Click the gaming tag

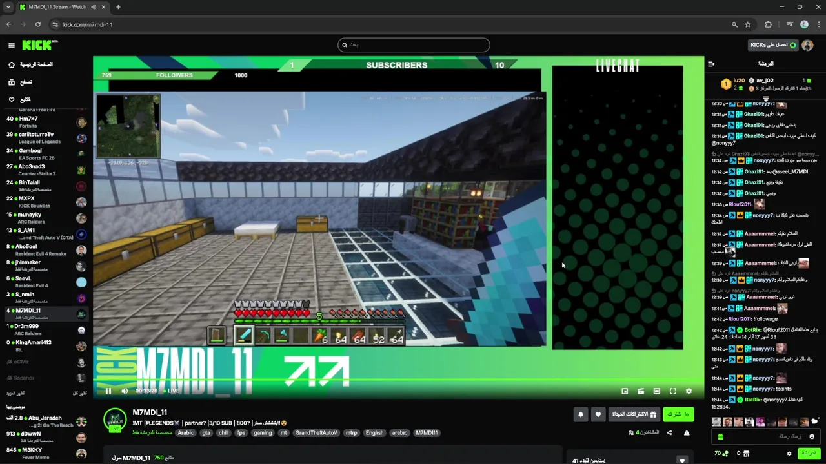pyautogui.click(x=263, y=433)
